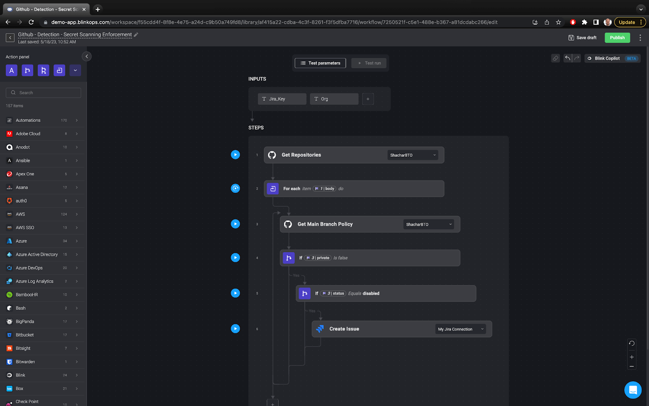Click the Jira icon on Create Issue step
Image resolution: width=649 pixels, height=406 pixels.
pyautogui.click(x=320, y=329)
